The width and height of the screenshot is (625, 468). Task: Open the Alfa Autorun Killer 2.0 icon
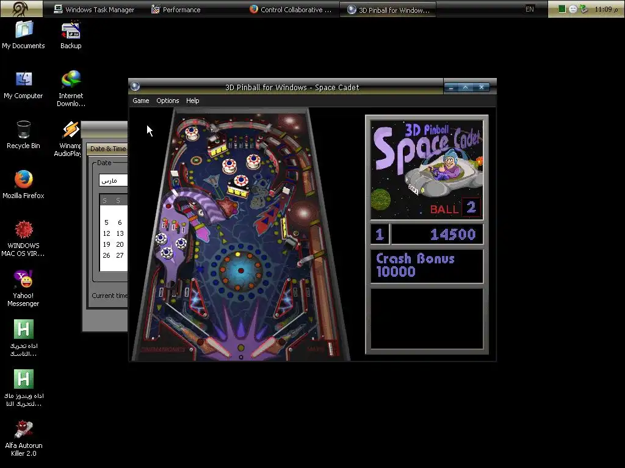click(x=24, y=439)
